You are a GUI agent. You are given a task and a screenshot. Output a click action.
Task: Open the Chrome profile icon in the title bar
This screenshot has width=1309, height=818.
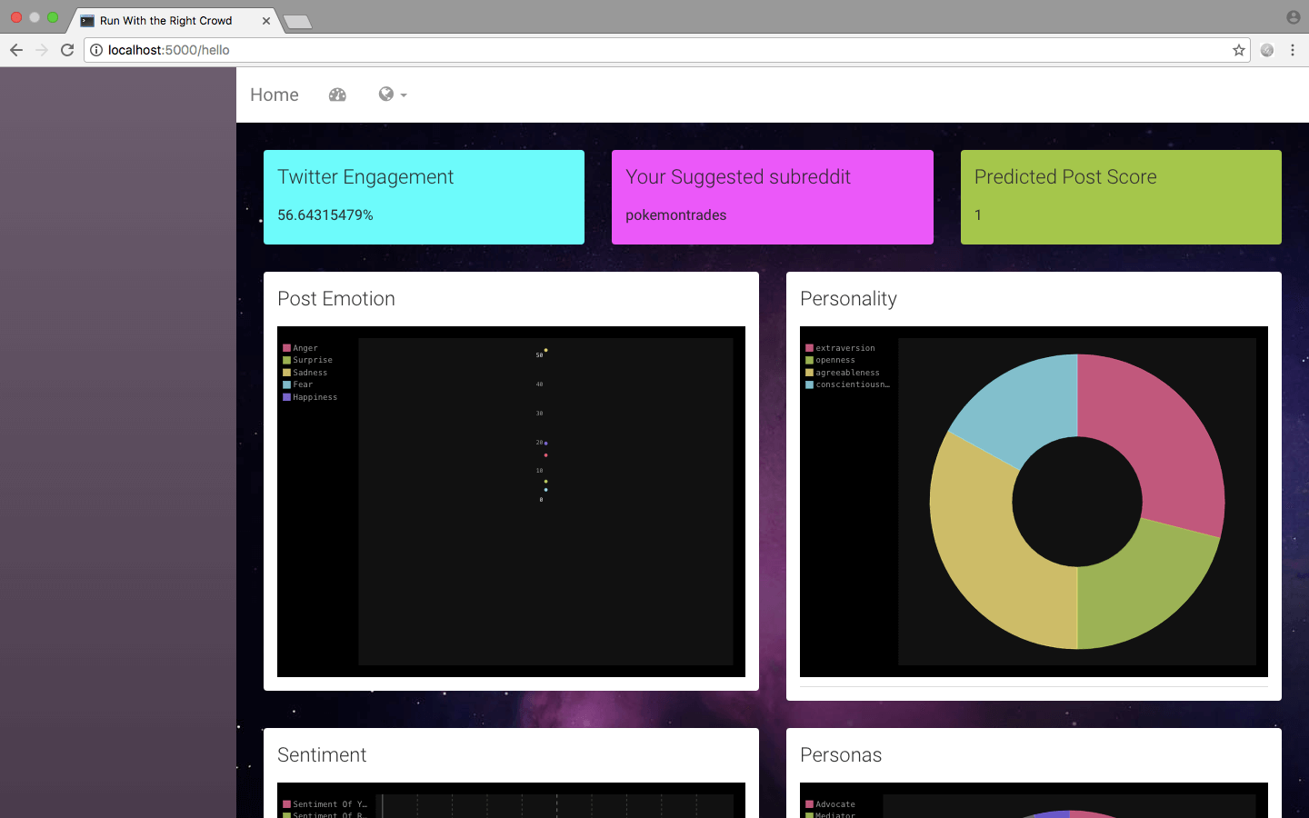(1293, 17)
